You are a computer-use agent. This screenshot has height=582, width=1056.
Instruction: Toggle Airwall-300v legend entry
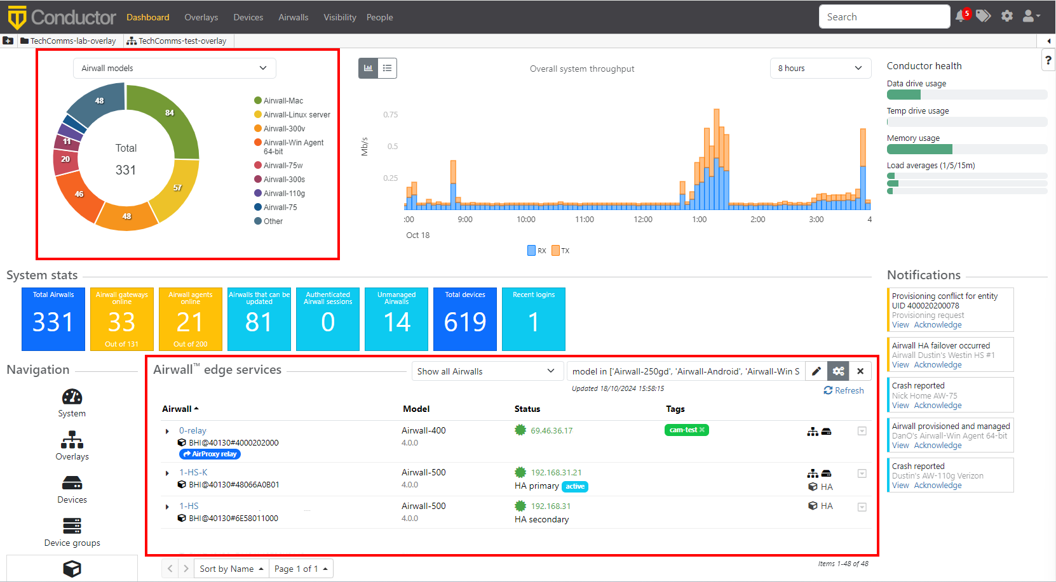pos(280,128)
